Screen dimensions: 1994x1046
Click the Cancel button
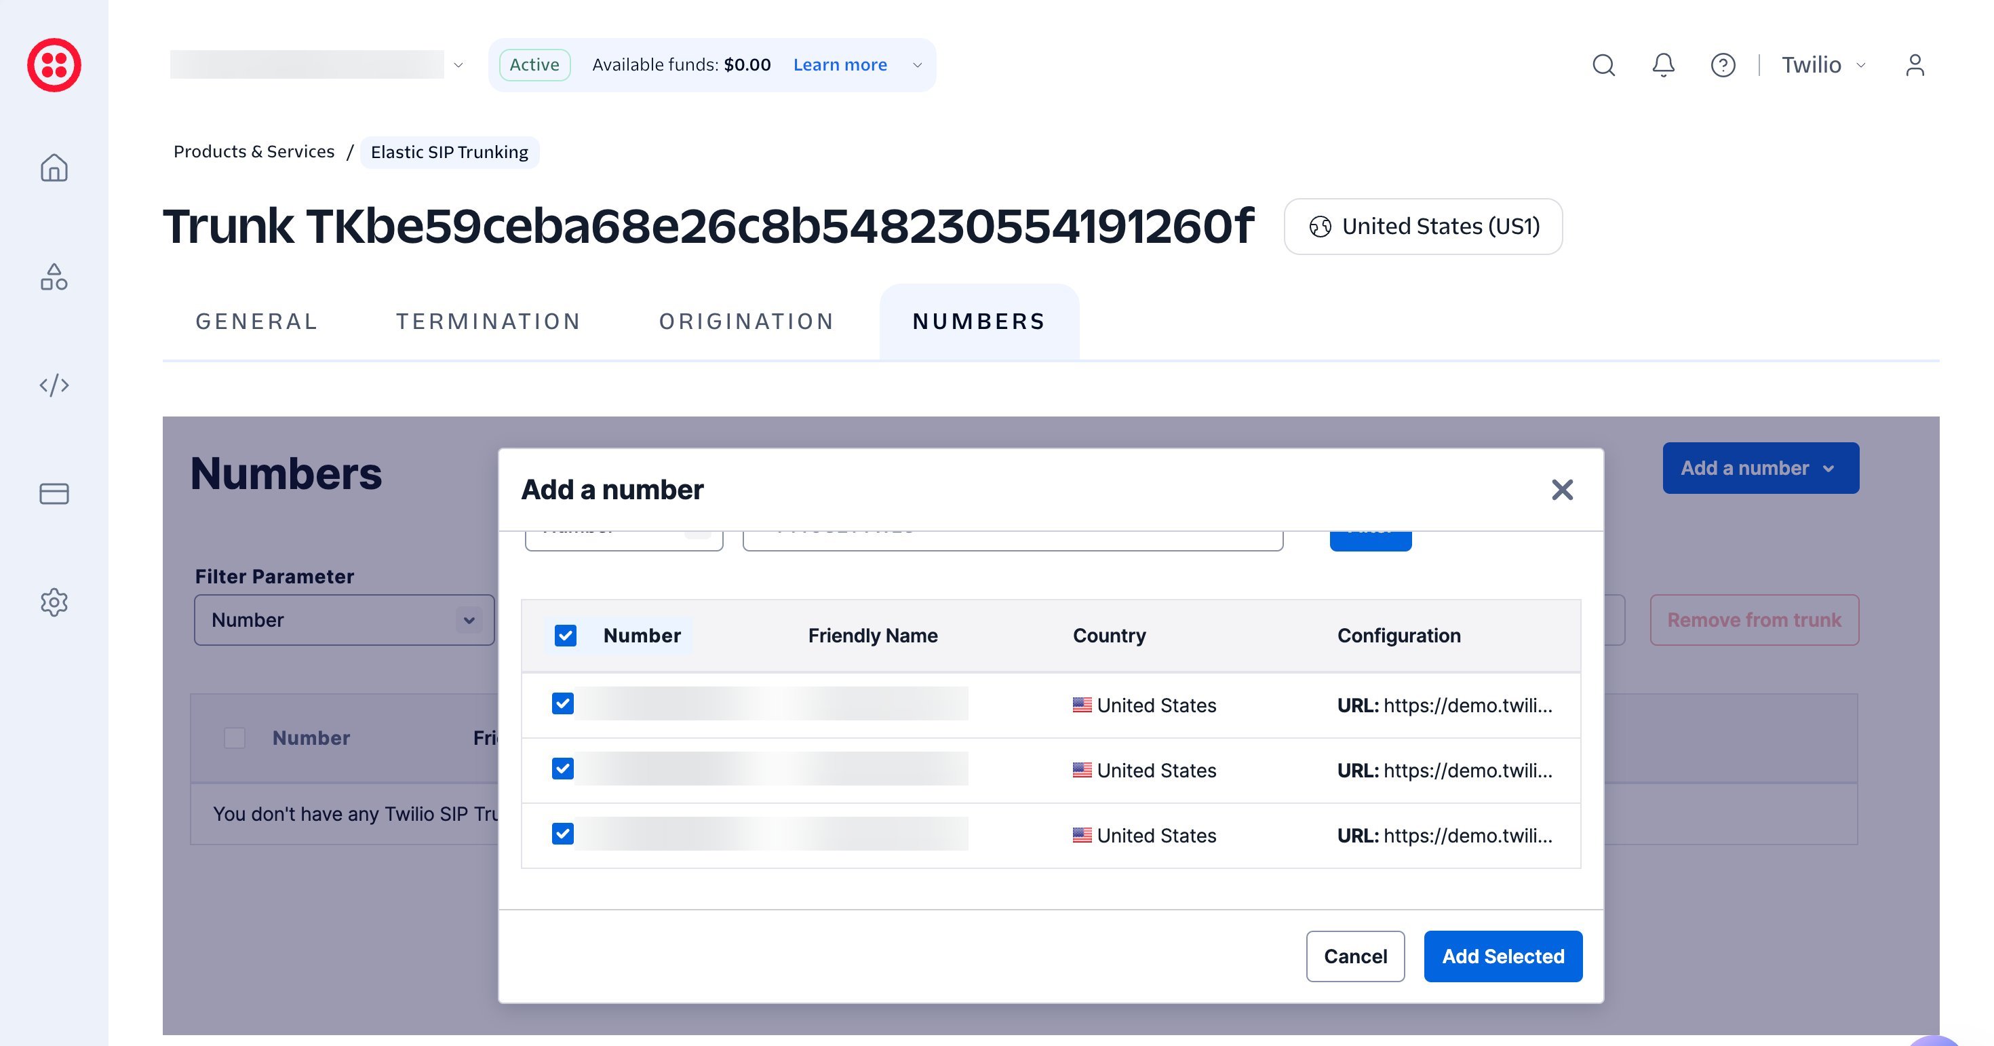pyautogui.click(x=1355, y=956)
